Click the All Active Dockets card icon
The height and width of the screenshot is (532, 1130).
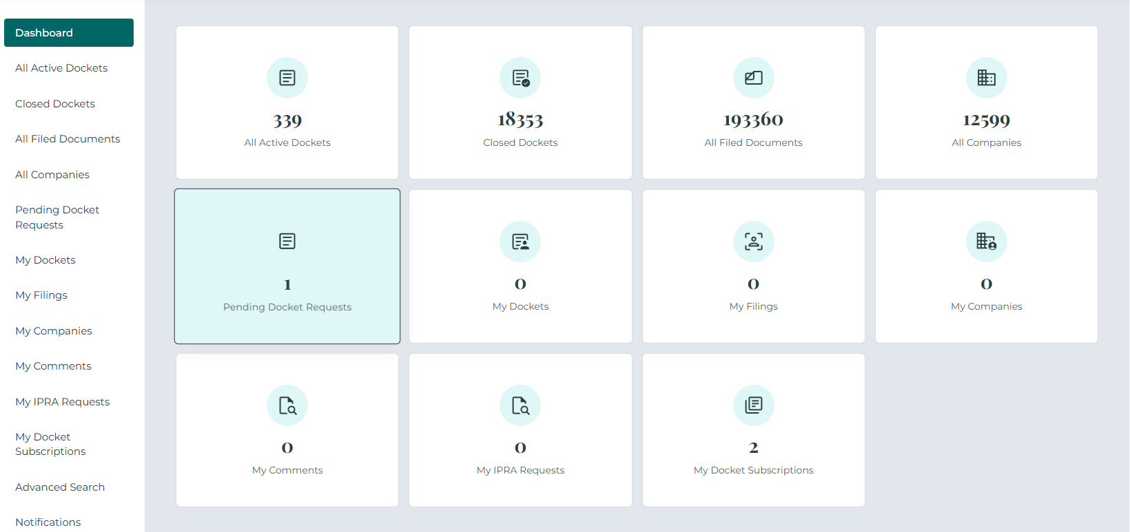point(287,78)
